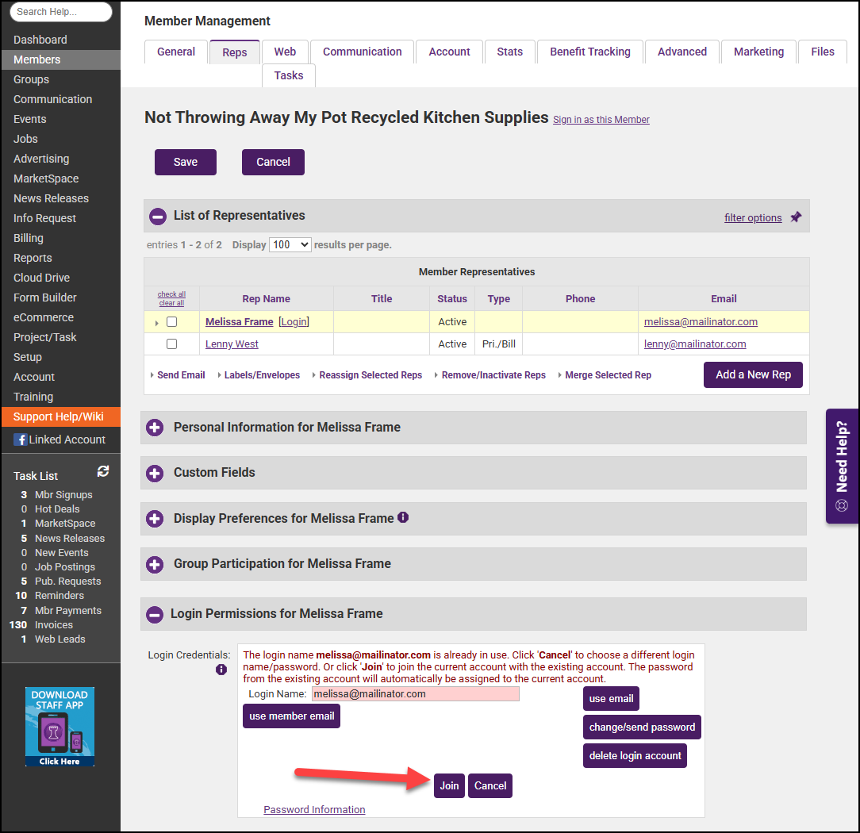Click the Facebook Linked Account icon

tap(21, 440)
